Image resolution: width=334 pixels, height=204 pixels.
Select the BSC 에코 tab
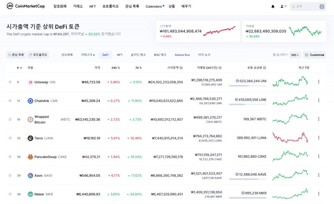160,55
